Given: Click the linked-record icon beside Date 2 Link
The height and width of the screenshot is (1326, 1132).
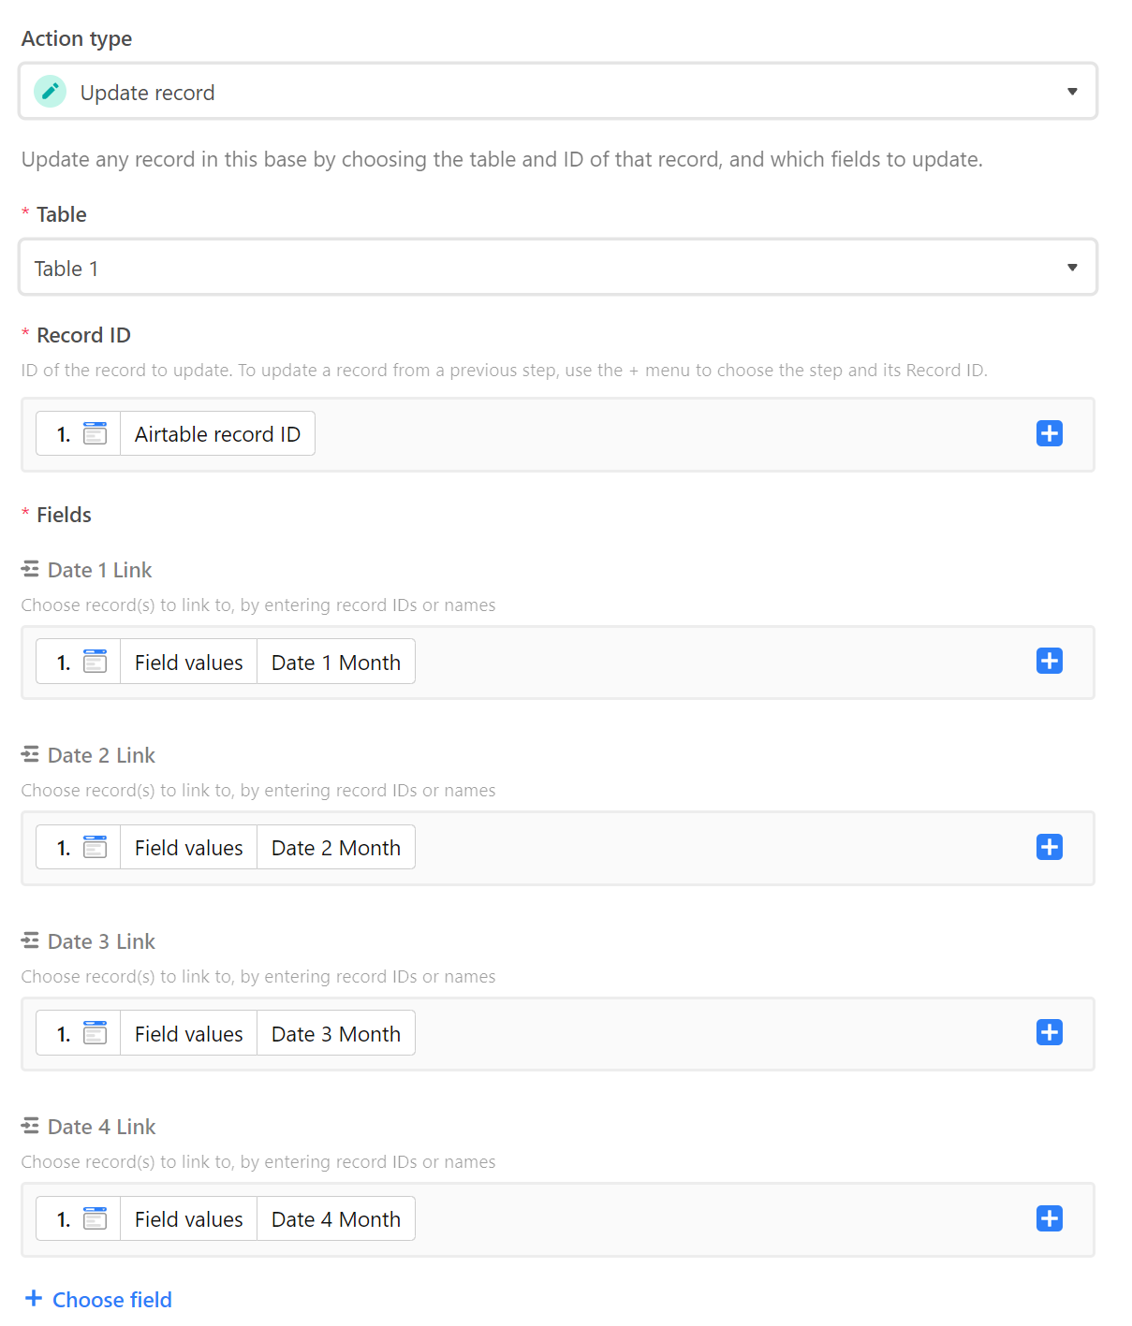Looking at the screenshot, I should coord(30,754).
